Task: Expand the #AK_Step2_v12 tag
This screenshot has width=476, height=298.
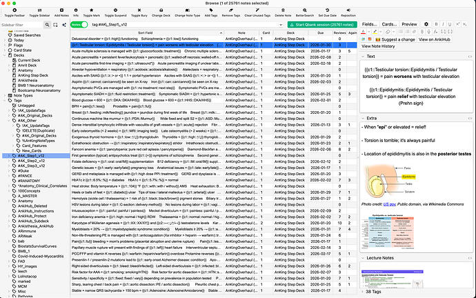Action: [9, 161]
